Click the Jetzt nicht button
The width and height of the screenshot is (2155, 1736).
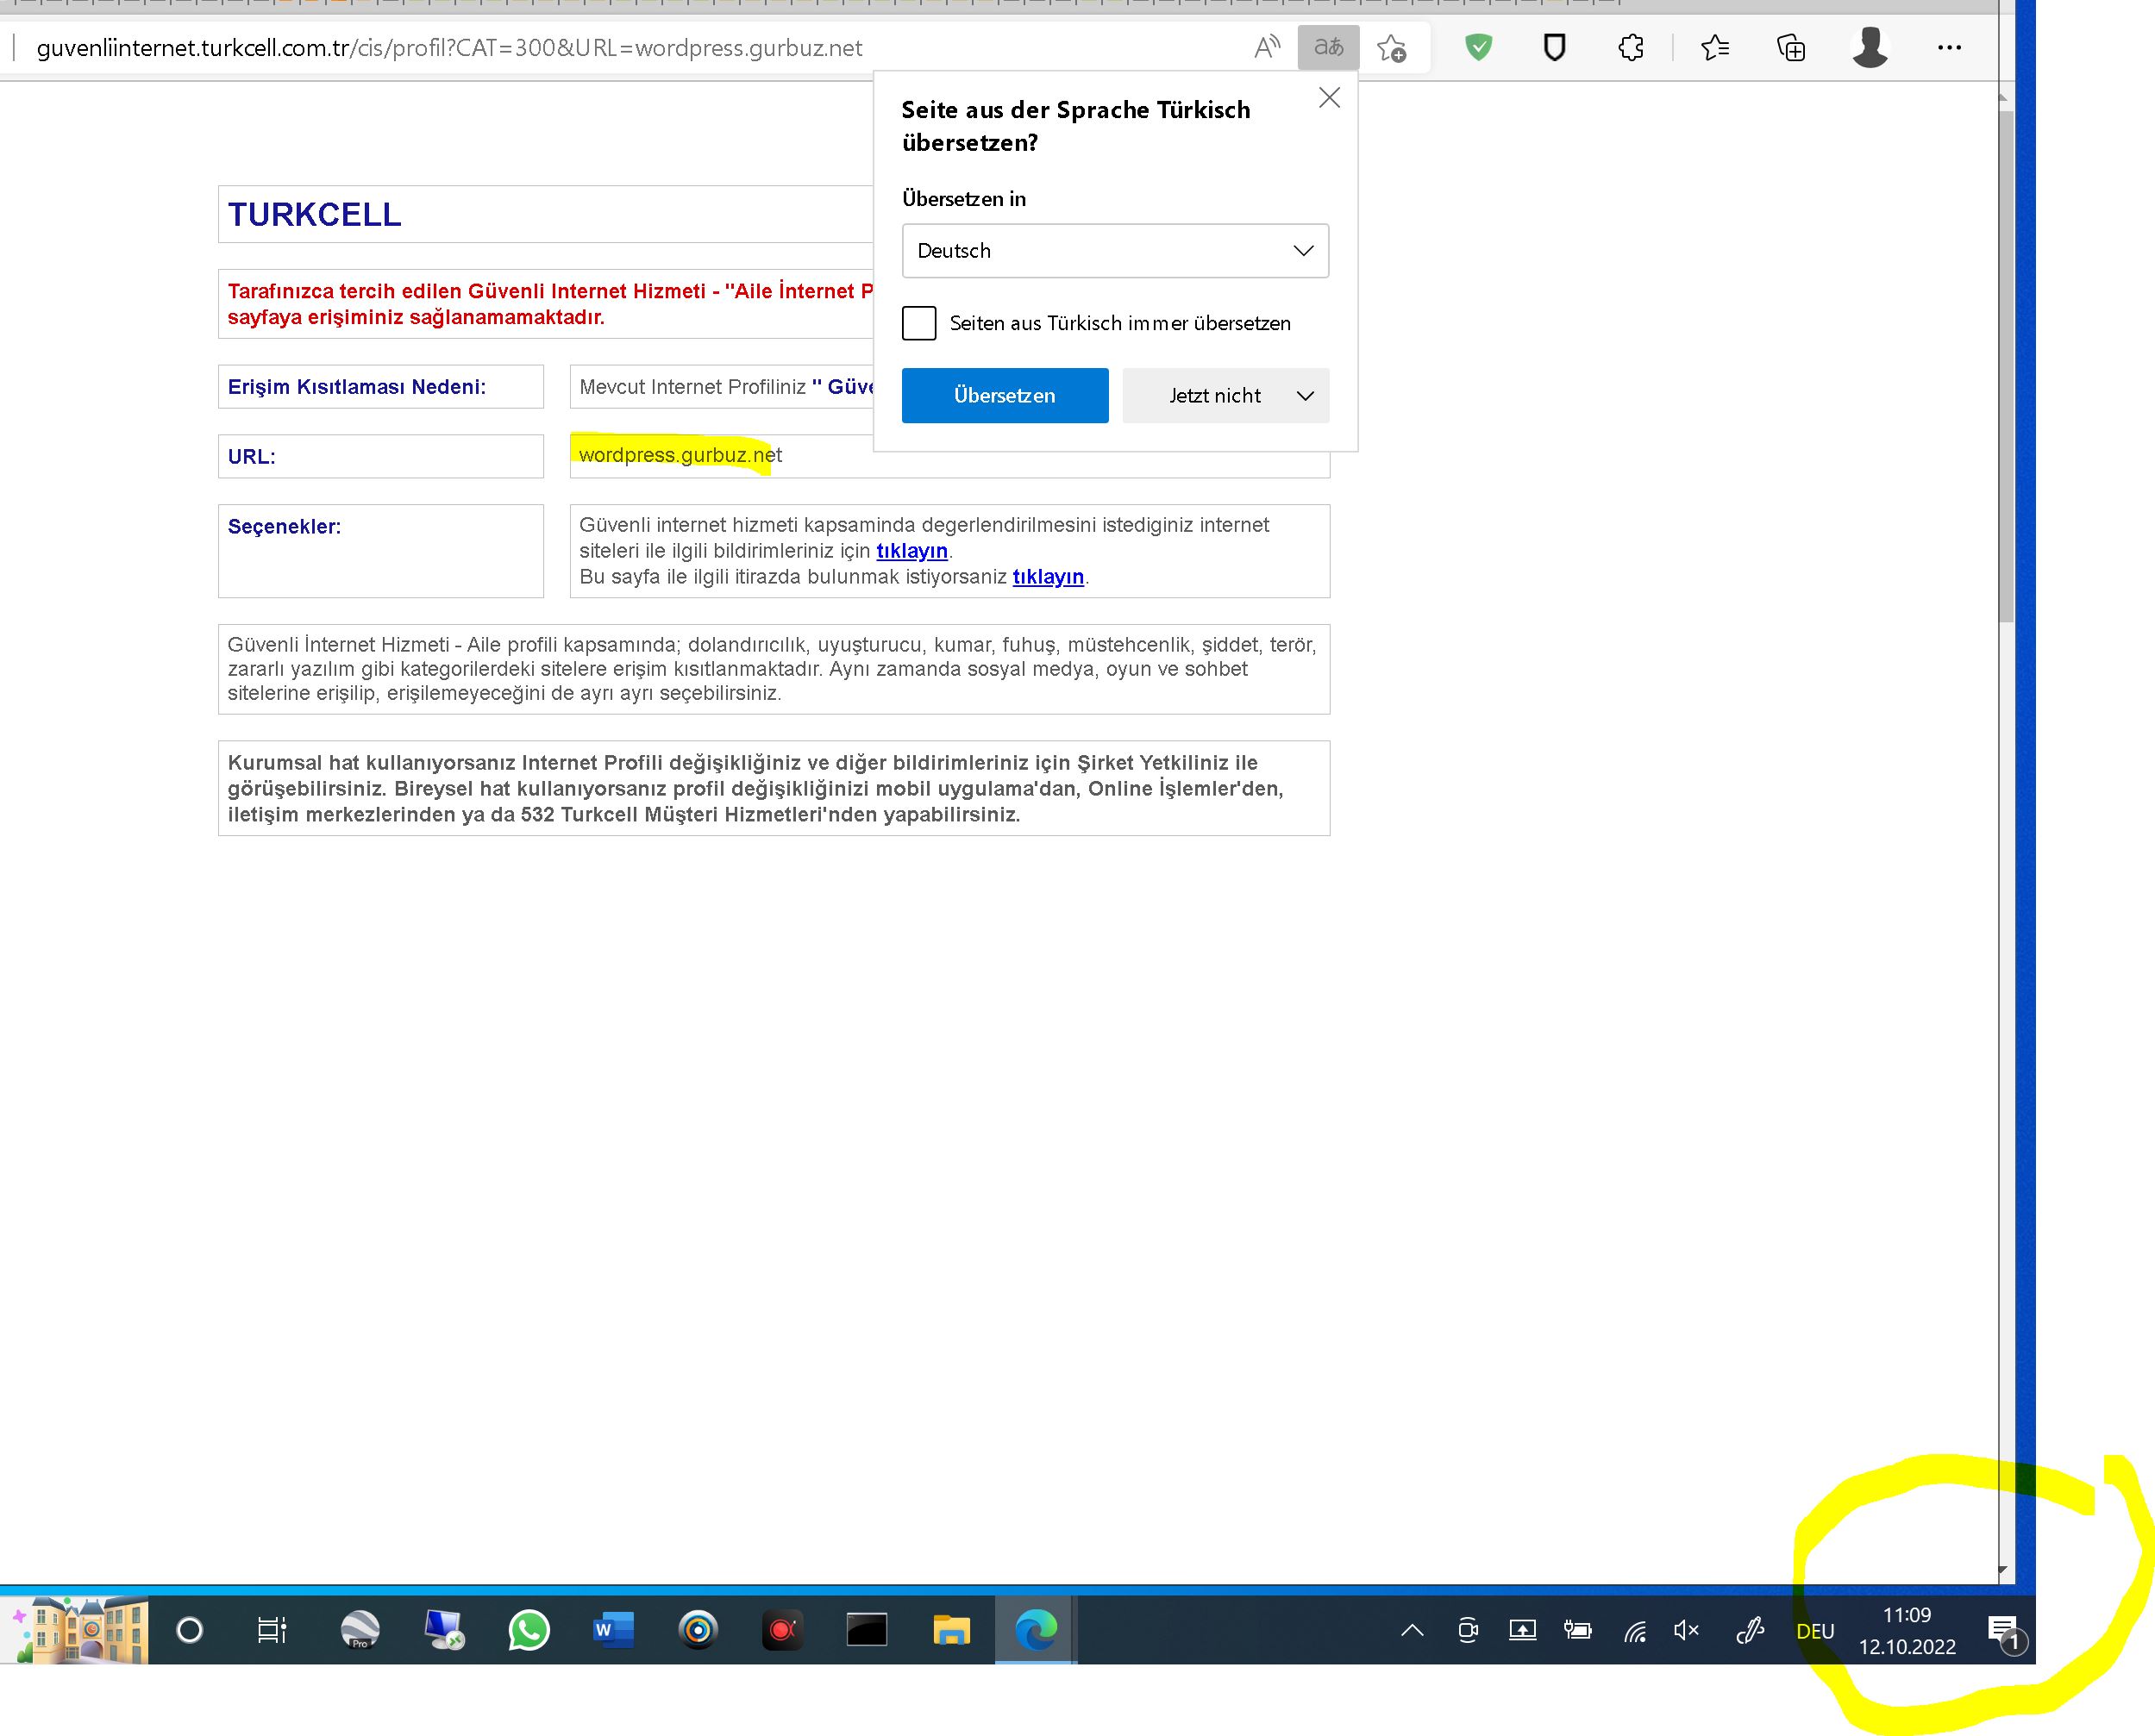1214,395
